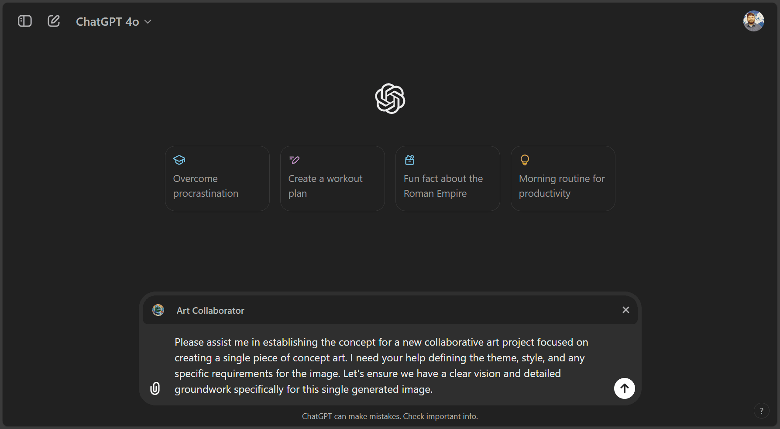Click the Art Collaborator label
Image resolution: width=780 pixels, height=429 pixels.
tap(210, 310)
